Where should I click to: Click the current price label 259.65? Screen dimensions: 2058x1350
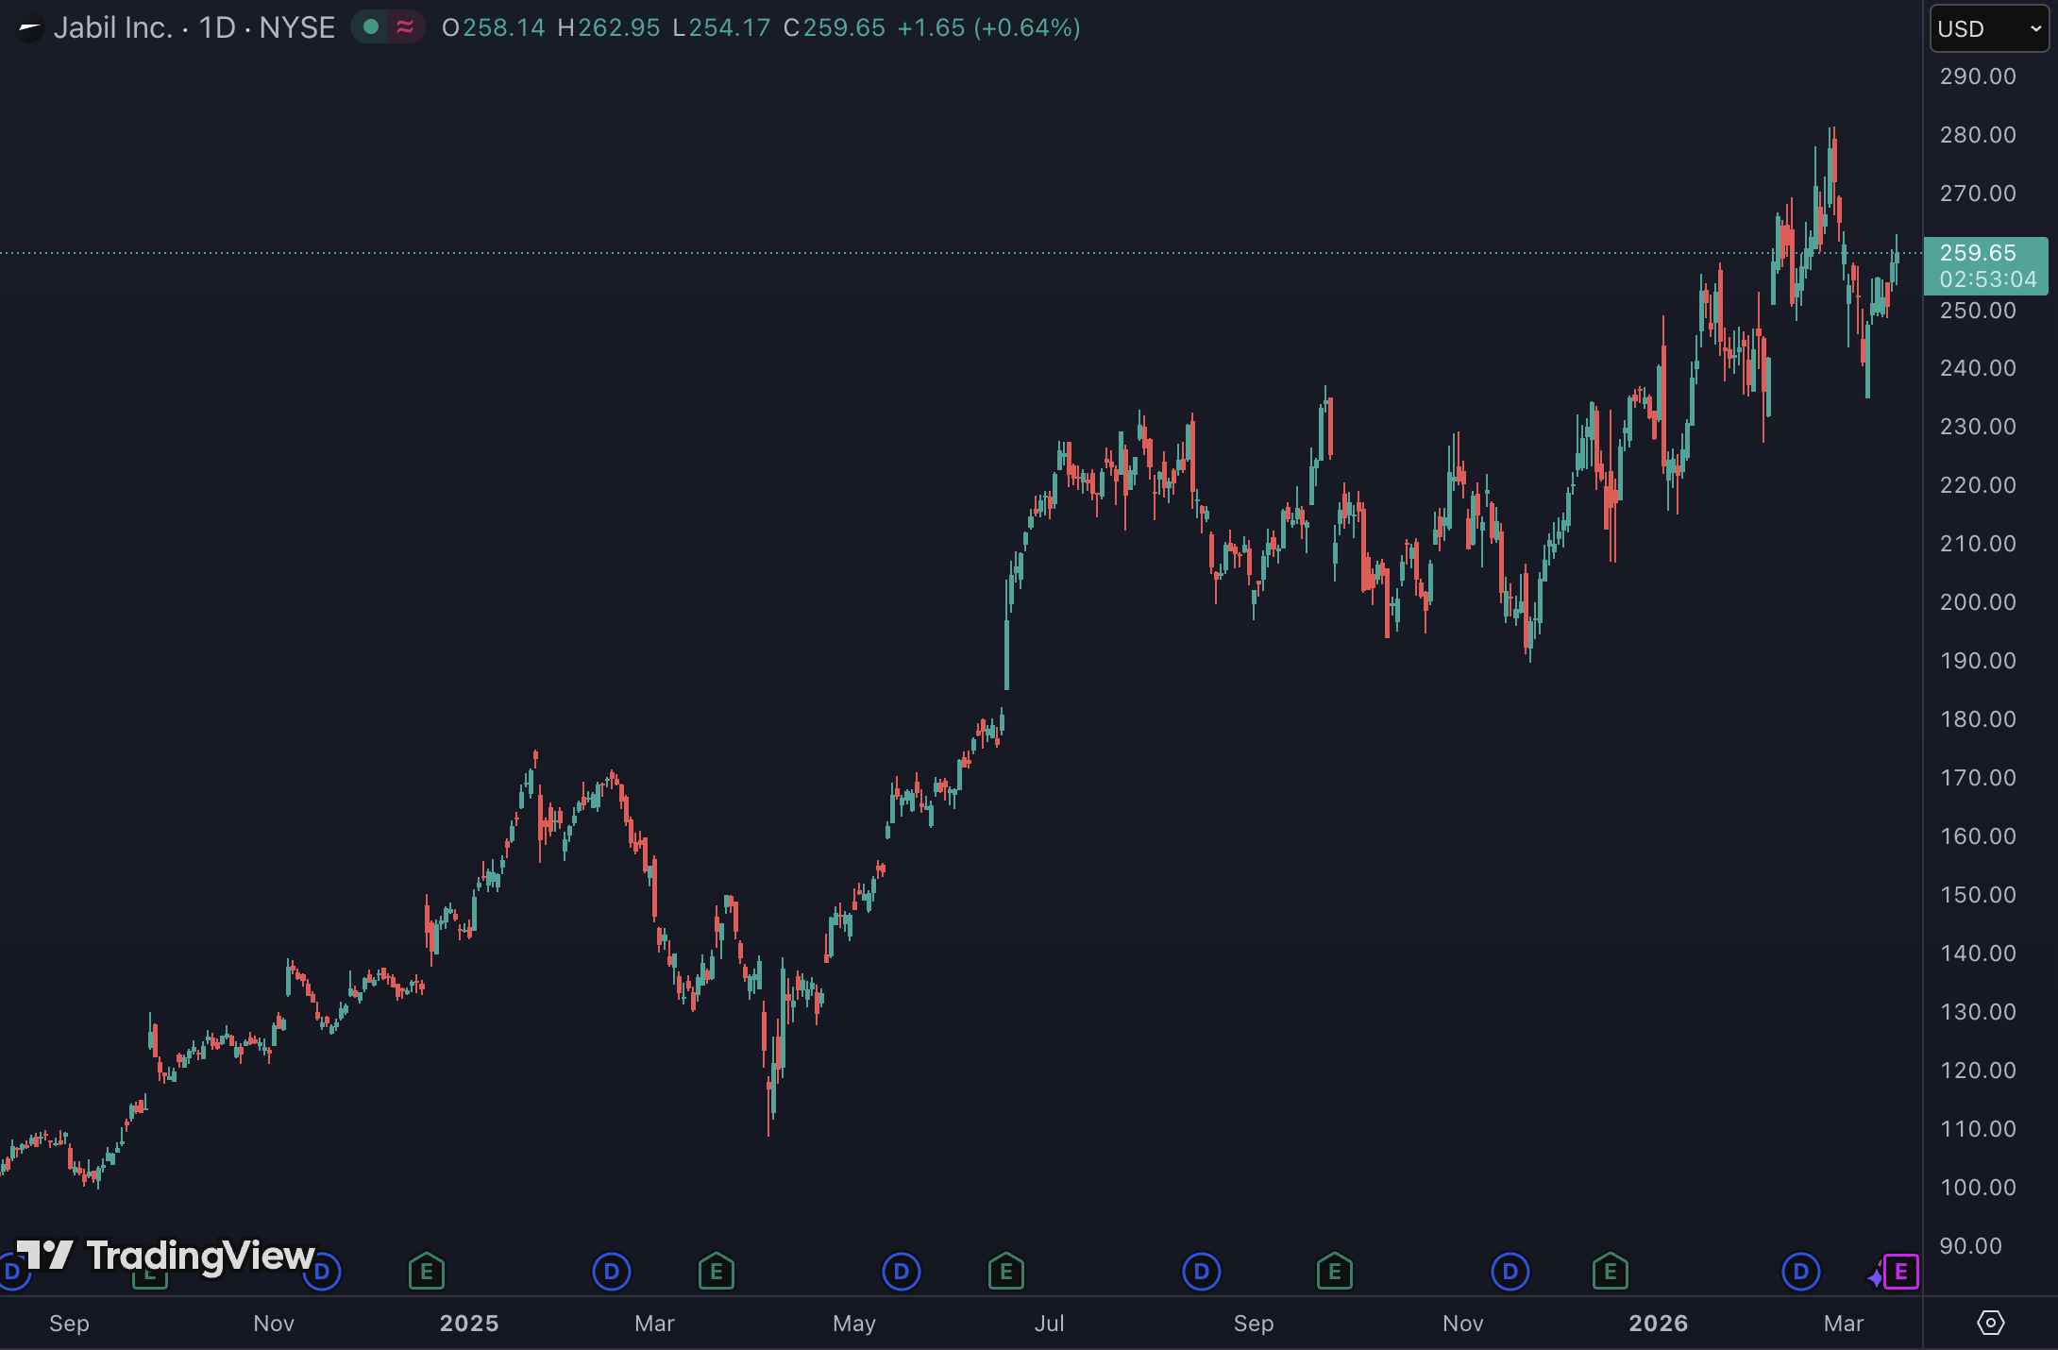tap(1978, 253)
